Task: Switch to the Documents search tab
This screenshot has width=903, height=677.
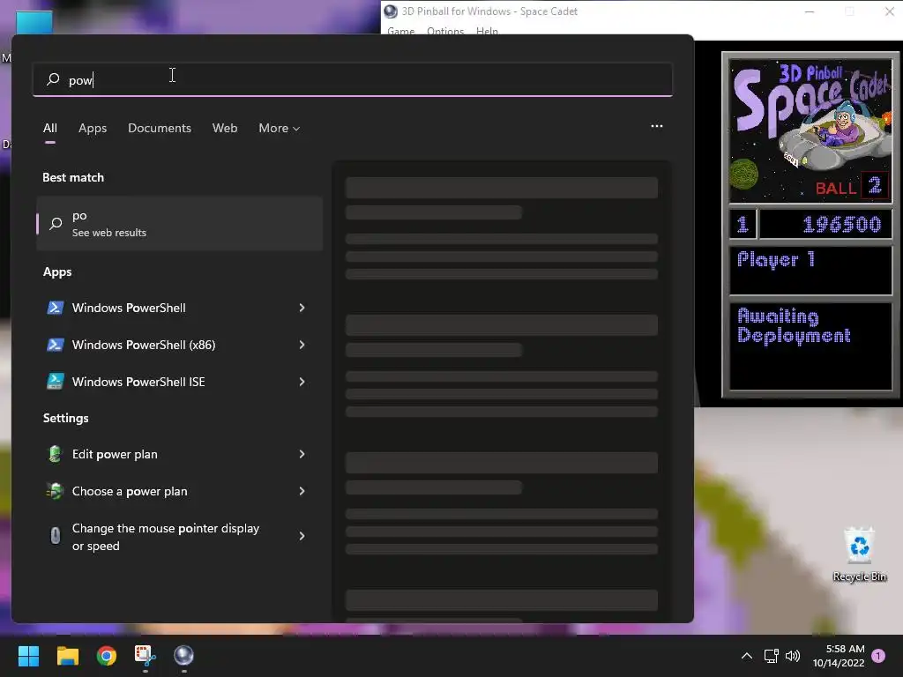Action: pos(160,128)
